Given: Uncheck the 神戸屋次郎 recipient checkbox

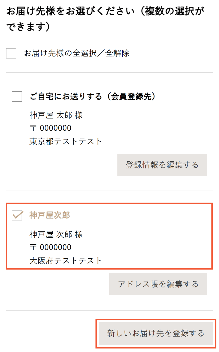Looking at the screenshot, I should pyautogui.click(x=17, y=215).
